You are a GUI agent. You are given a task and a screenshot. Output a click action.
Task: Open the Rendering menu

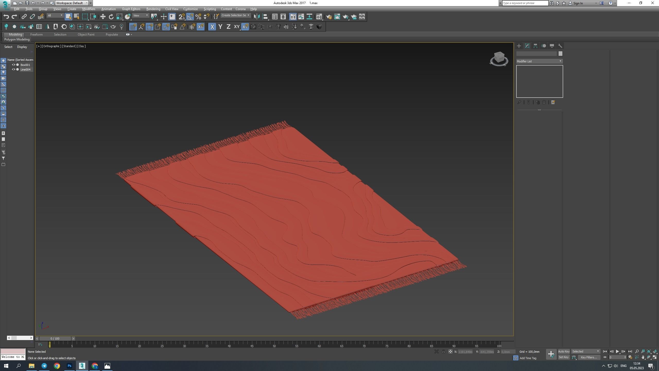(x=153, y=9)
